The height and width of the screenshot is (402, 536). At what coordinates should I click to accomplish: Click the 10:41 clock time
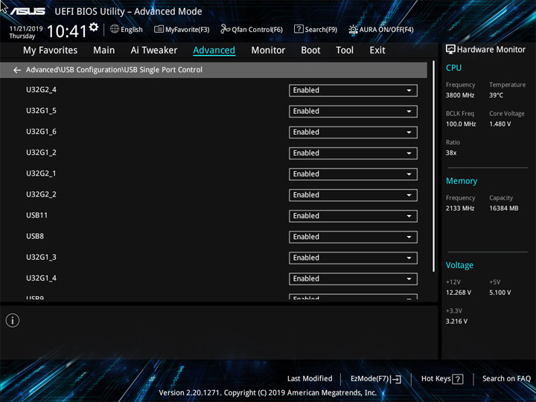click(x=67, y=31)
